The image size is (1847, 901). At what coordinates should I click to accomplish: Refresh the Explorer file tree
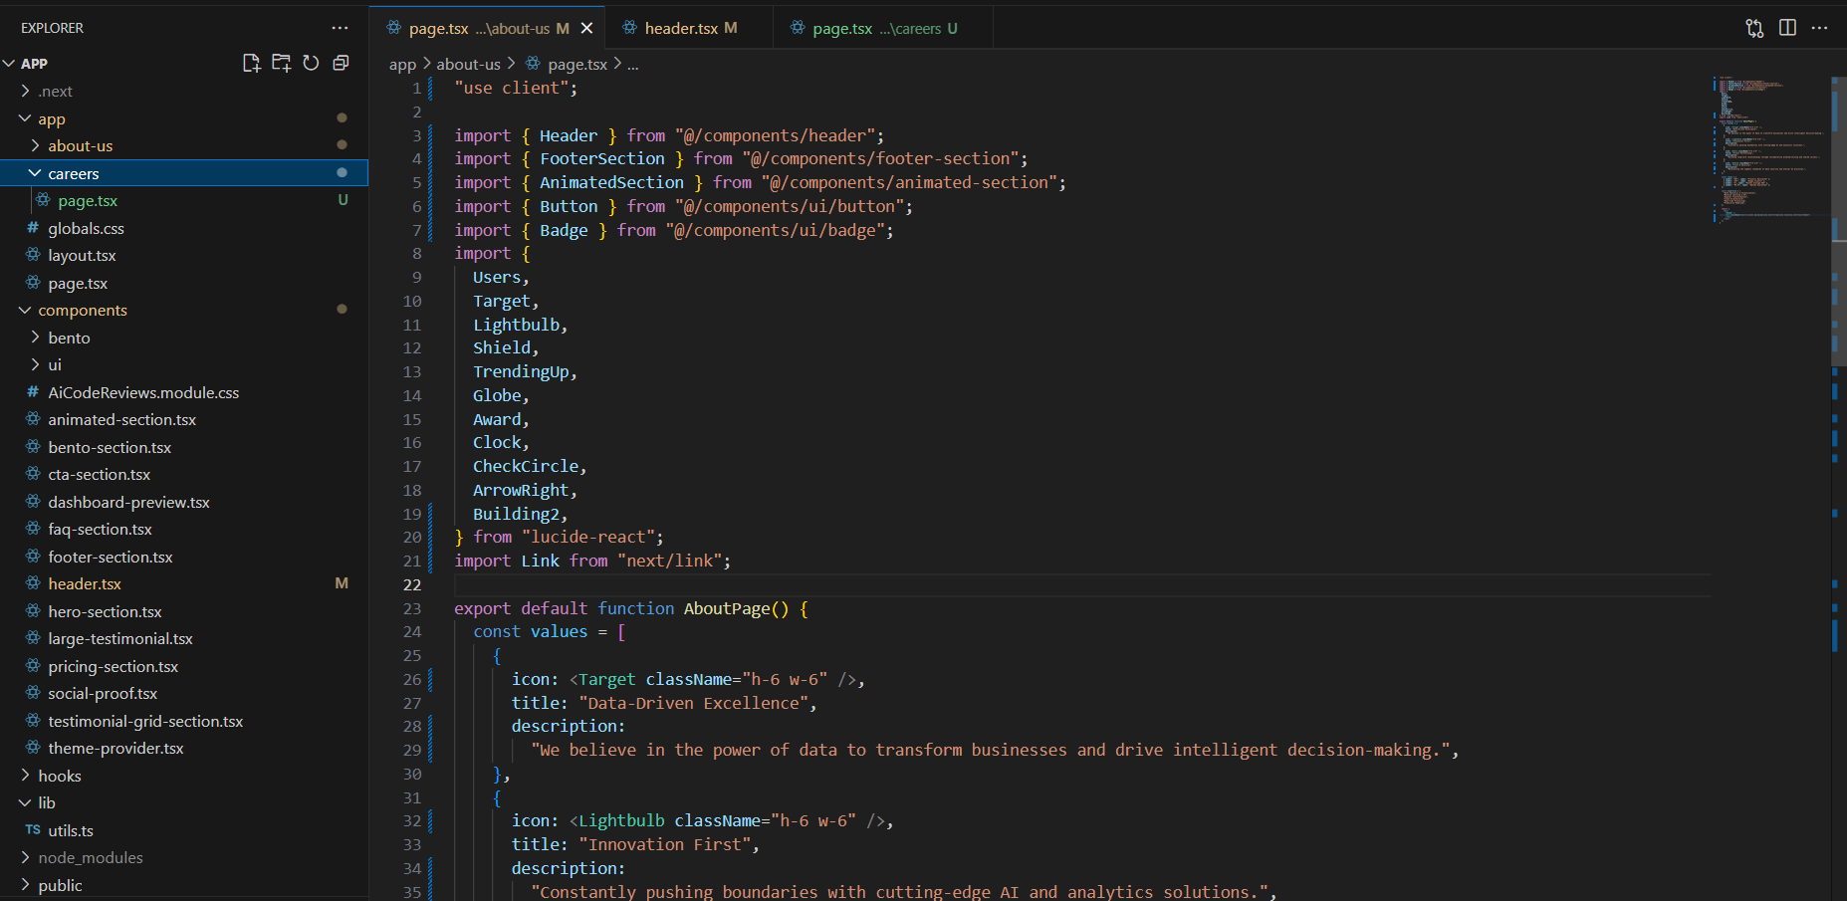click(311, 63)
